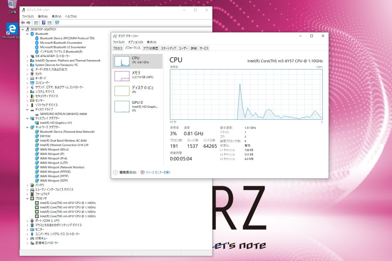This screenshot has width=392, height=261.
Task: Expand System Devices for Panasonic PC
Action: click(x=27, y=65)
